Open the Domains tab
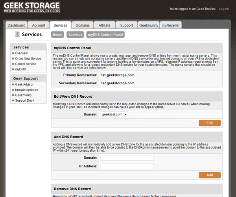236x197 pixels. click(83, 25)
